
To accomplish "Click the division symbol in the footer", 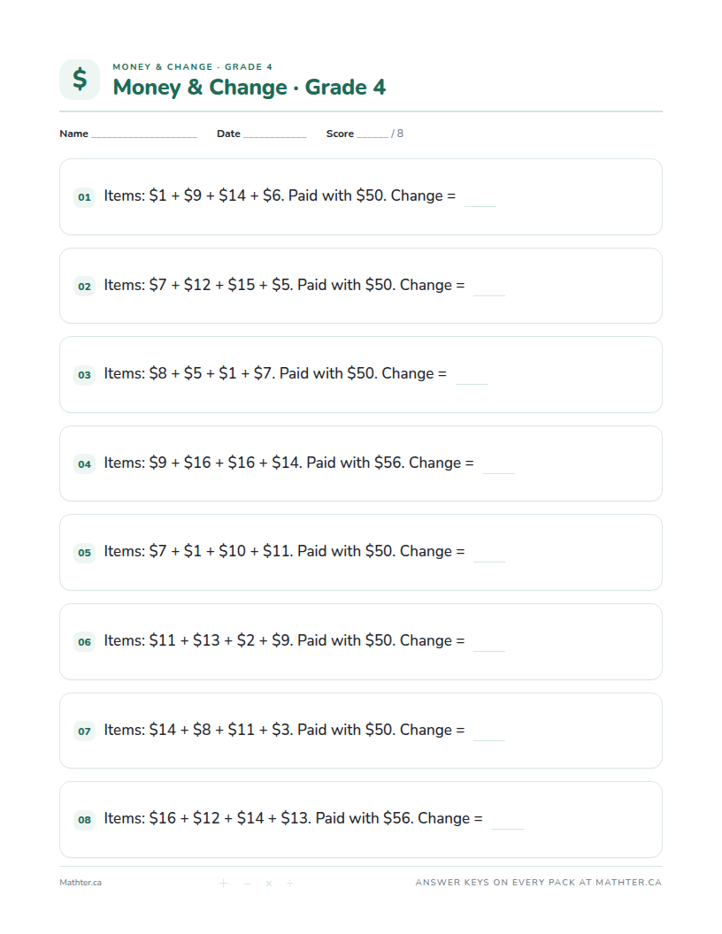I will [x=290, y=883].
